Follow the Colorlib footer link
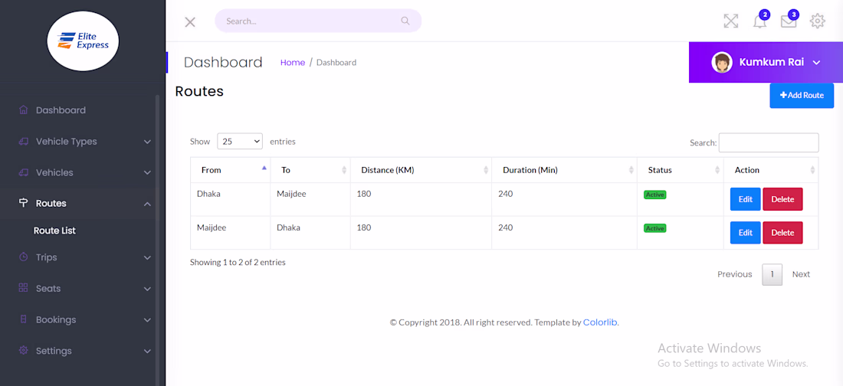Viewport: 843px width, 386px height. [600, 322]
